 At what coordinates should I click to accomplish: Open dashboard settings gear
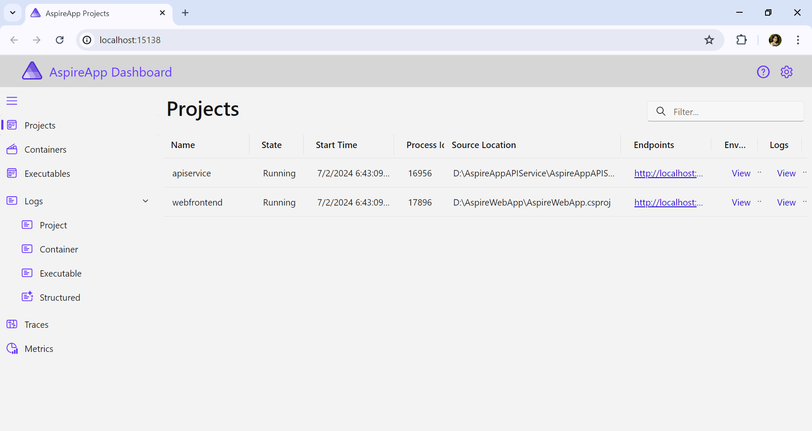tap(786, 72)
